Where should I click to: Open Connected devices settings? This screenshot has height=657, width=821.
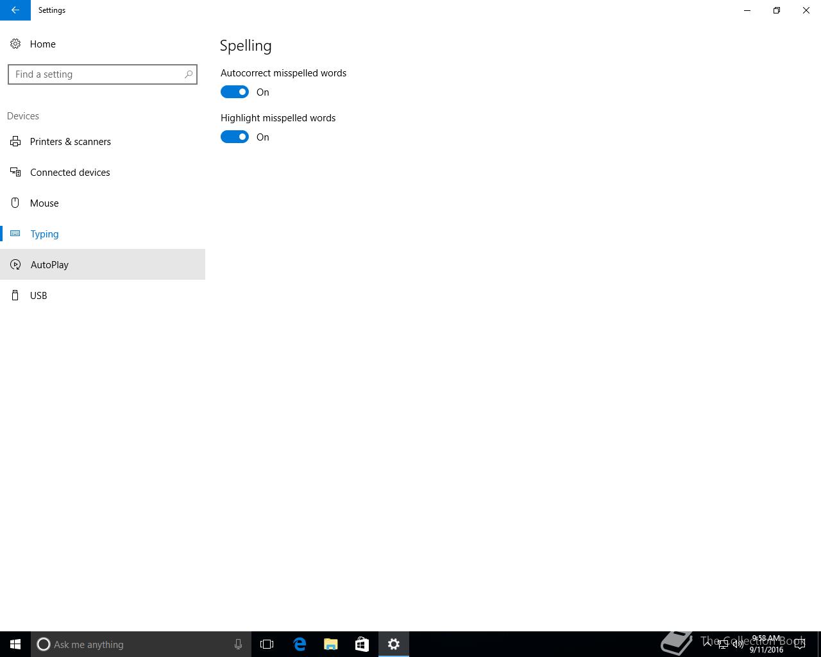[103, 172]
